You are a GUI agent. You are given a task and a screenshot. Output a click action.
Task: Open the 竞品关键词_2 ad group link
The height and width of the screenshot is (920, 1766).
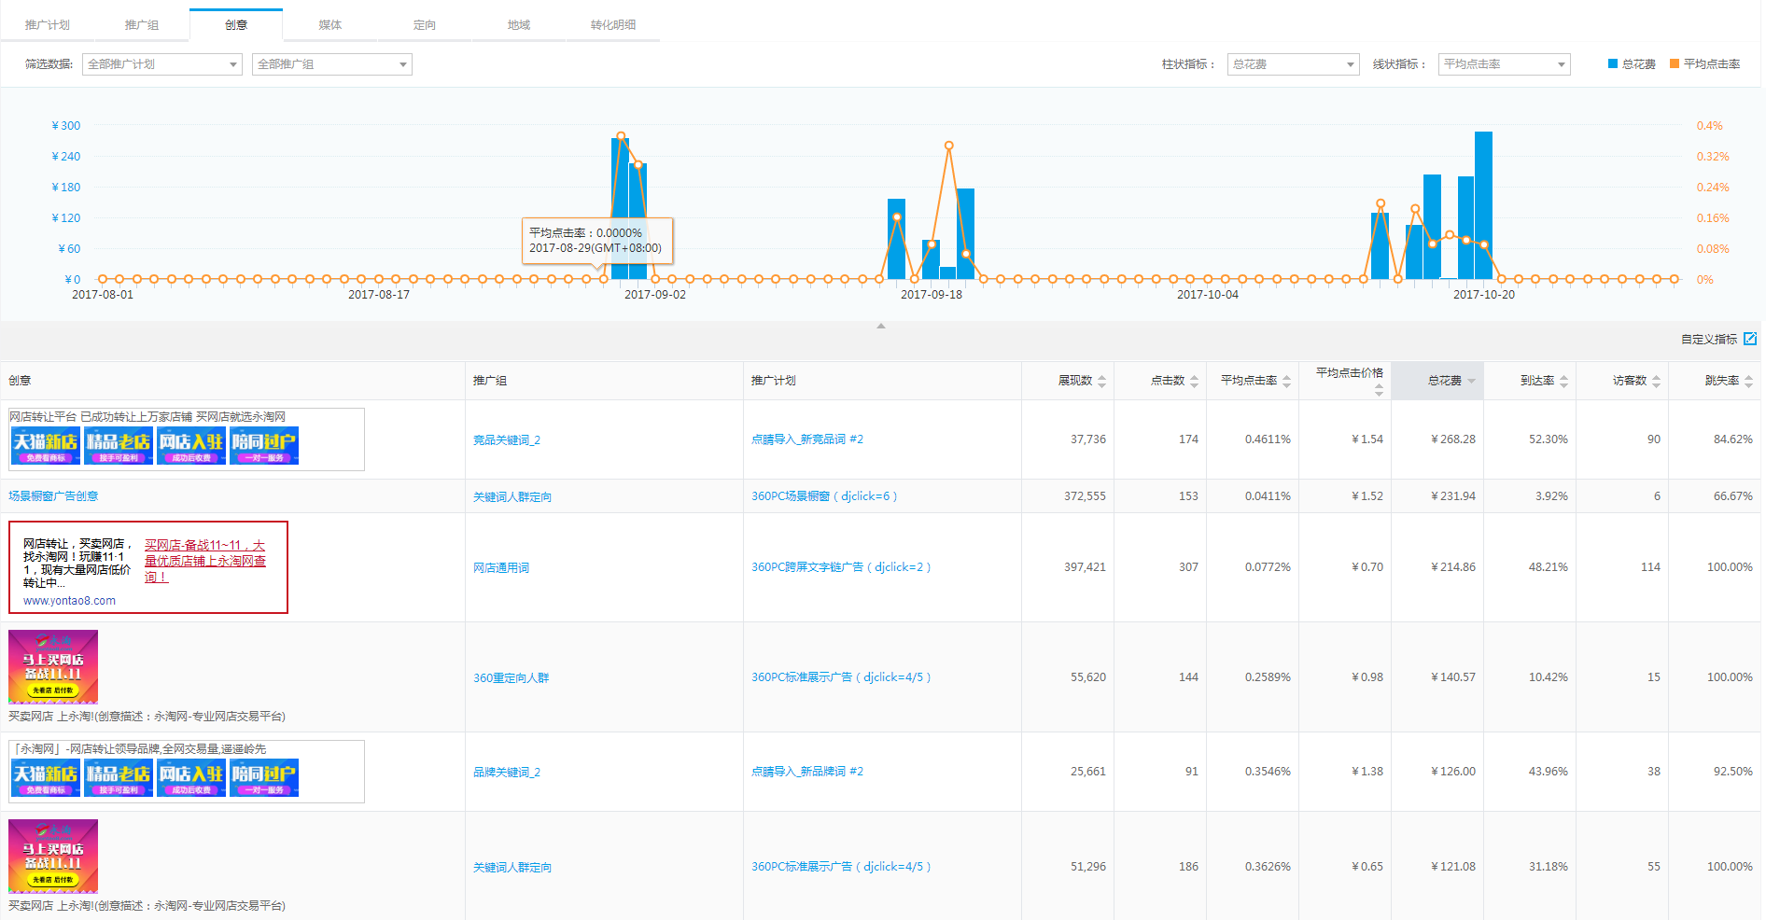click(506, 440)
